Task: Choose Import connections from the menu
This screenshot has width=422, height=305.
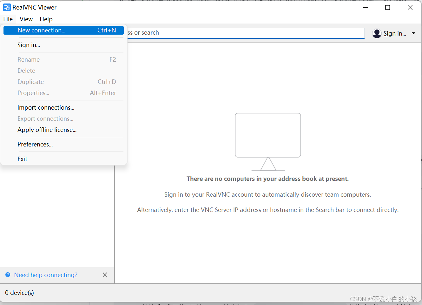Action: (63, 107)
